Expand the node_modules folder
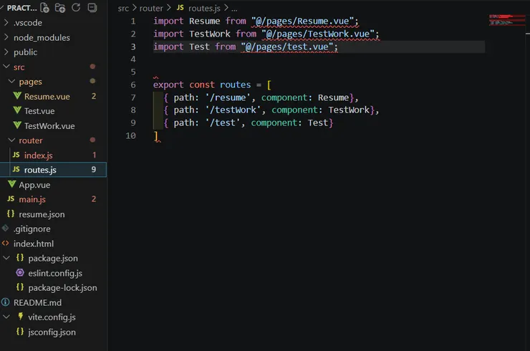 point(6,37)
